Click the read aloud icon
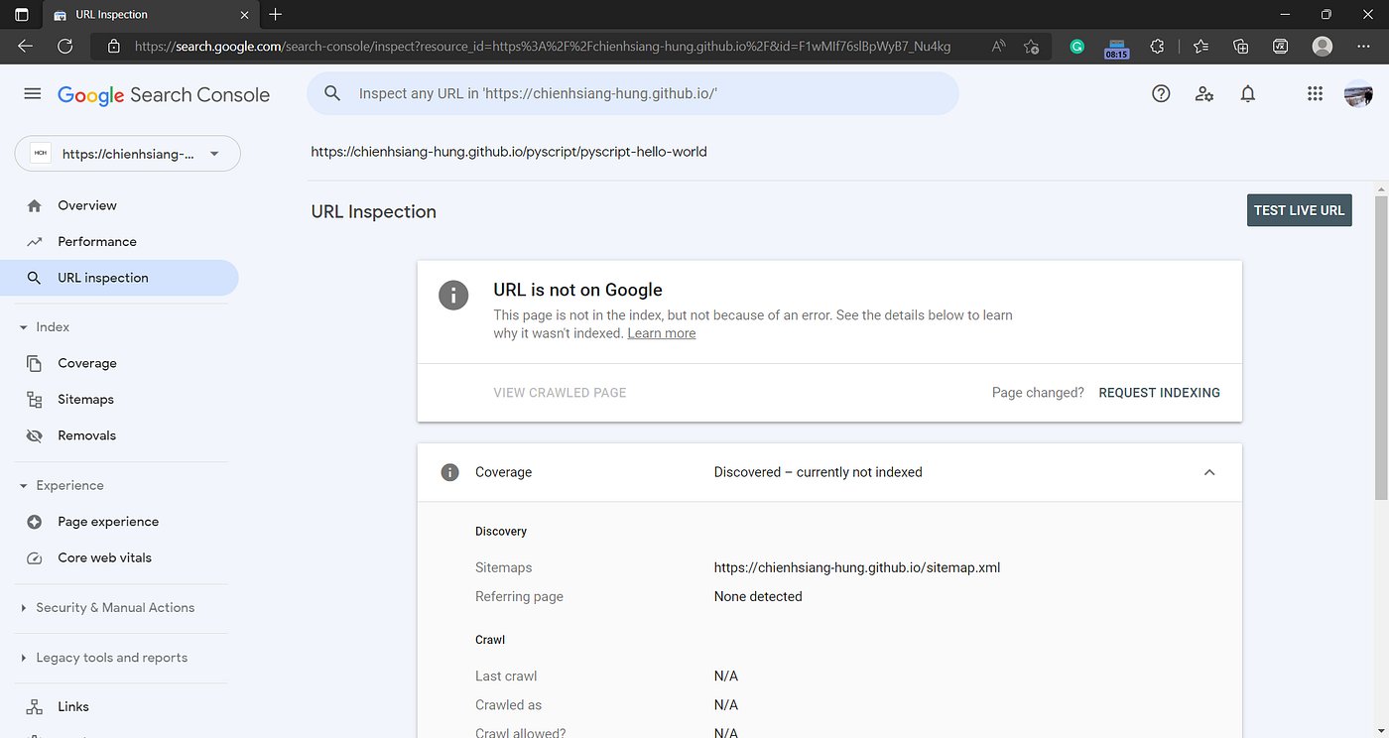The height and width of the screenshot is (738, 1389). [x=997, y=46]
